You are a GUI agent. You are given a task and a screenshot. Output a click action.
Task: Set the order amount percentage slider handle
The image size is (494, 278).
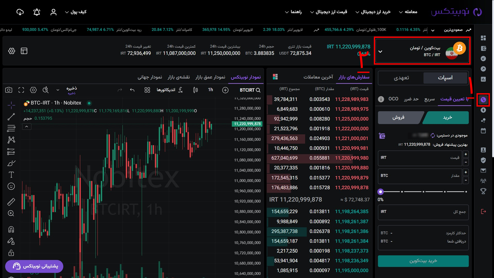click(x=381, y=192)
